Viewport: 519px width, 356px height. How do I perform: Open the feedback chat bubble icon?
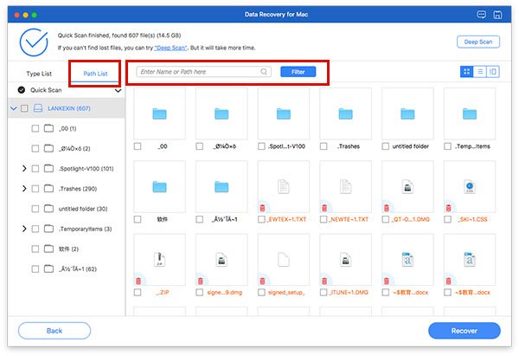coord(482,15)
